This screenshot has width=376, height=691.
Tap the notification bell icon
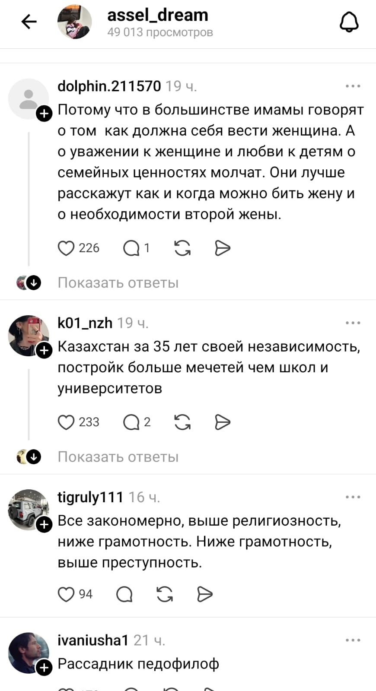coord(349,22)
